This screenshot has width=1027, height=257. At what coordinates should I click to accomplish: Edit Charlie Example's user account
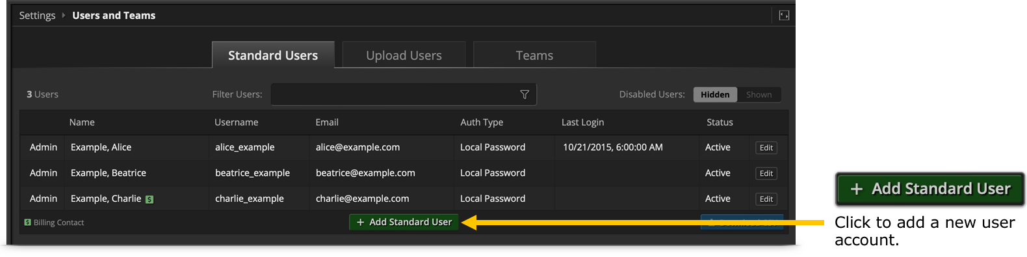click(766, 199)
